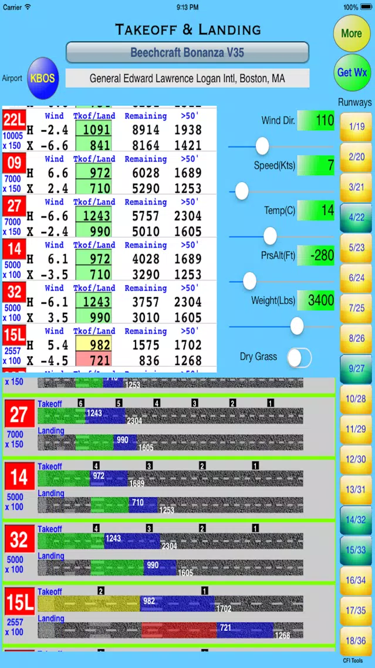
Task: Click pressure altitude value -280
Action: pyautogui.click(x=316, y=255)
